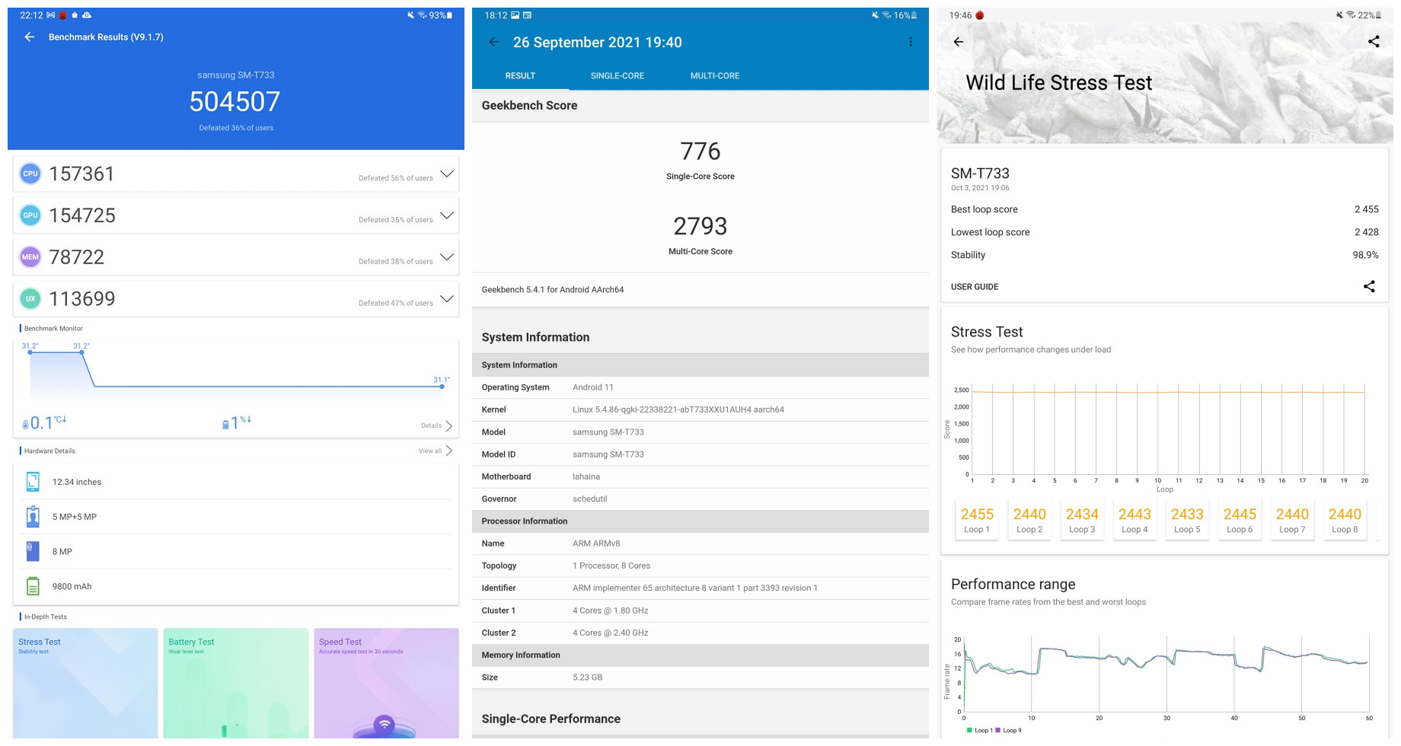This screenshot has width=1401, height=746.
Task: Click Stability value 98.9%
Action: [1366, 255]
